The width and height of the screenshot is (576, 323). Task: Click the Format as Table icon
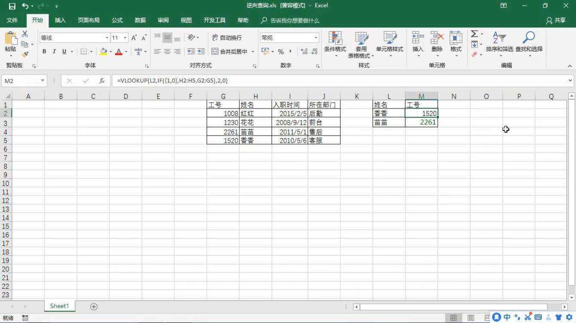[x=361, y=38]
